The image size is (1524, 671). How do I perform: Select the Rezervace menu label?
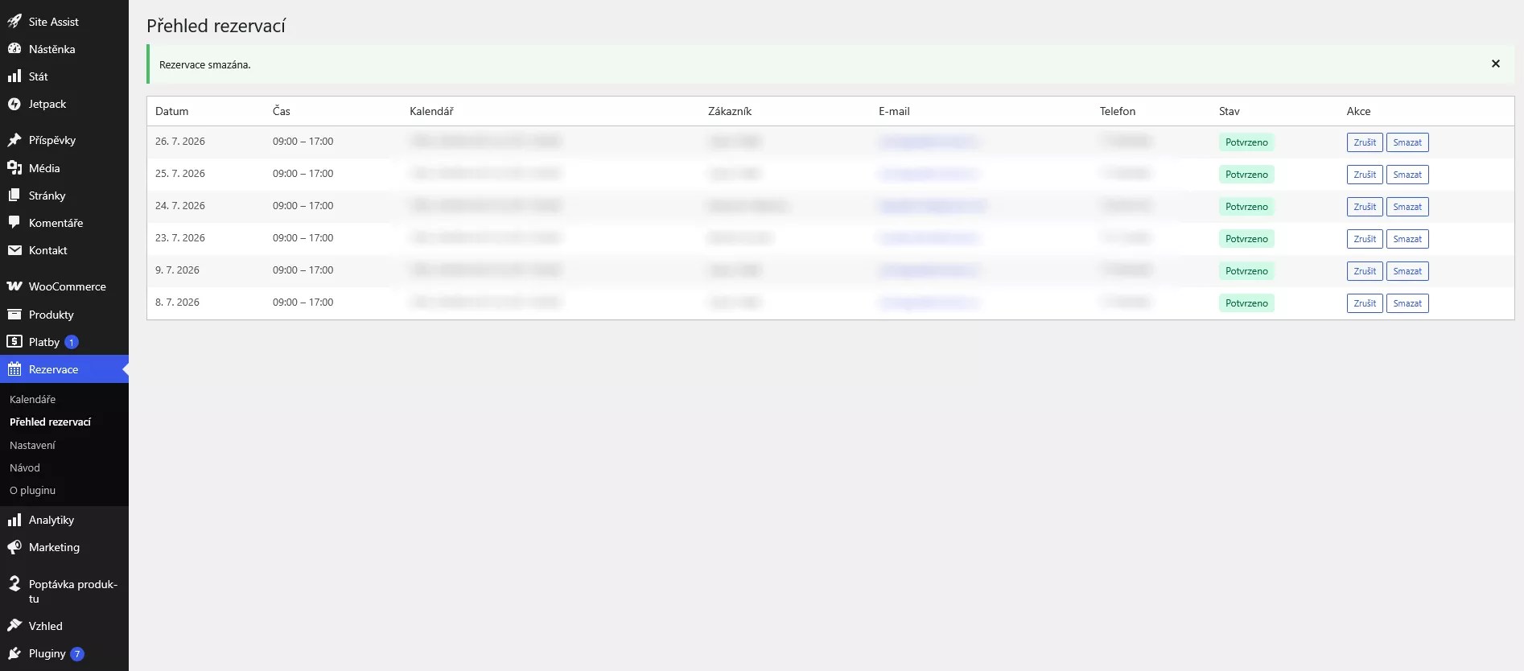pyautogui.click(x=54, y=369)
